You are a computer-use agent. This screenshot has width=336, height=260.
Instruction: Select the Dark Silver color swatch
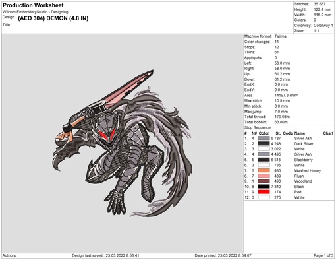[264, 143]
